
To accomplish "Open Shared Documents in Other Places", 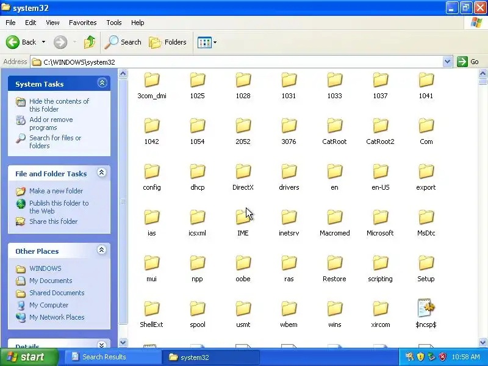I will (x=57, y=293).
